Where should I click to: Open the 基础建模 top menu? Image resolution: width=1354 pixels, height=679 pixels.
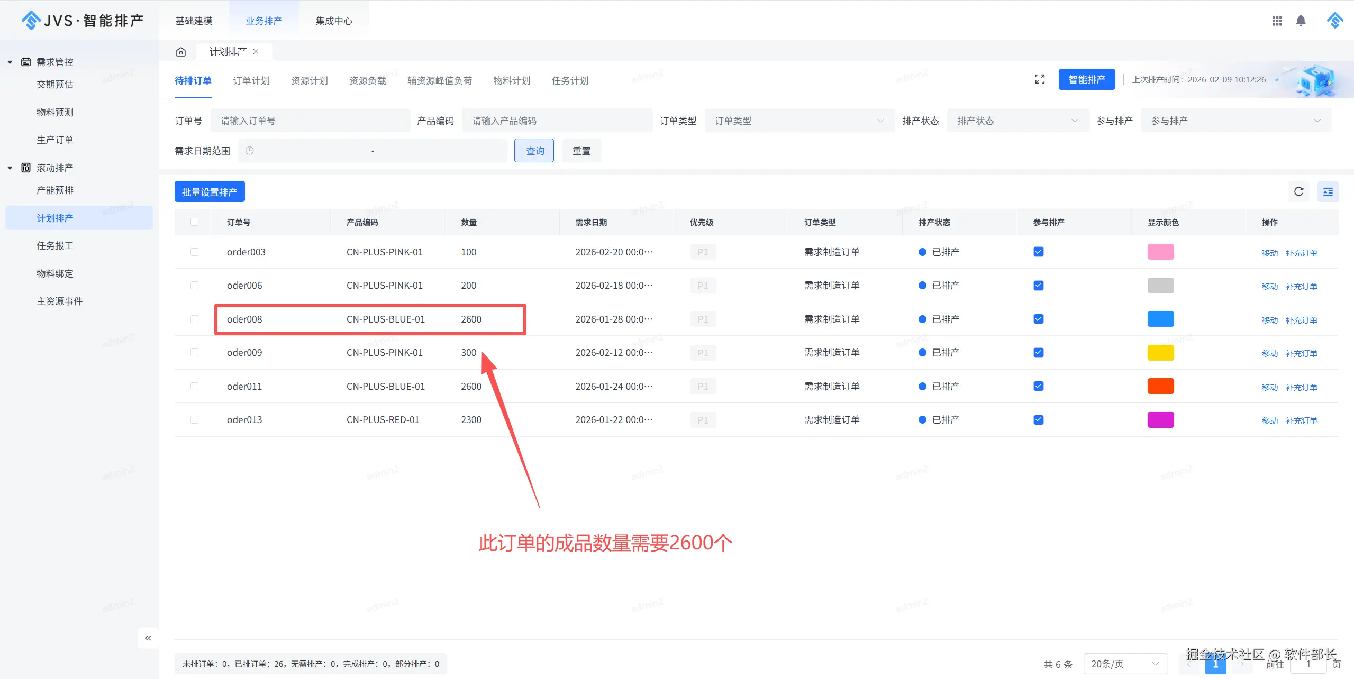[x=194, y=21]
